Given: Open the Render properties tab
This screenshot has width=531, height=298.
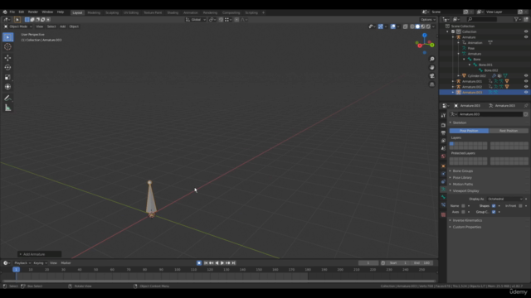Looking at the screenshot, I should [x=443, y=125].
